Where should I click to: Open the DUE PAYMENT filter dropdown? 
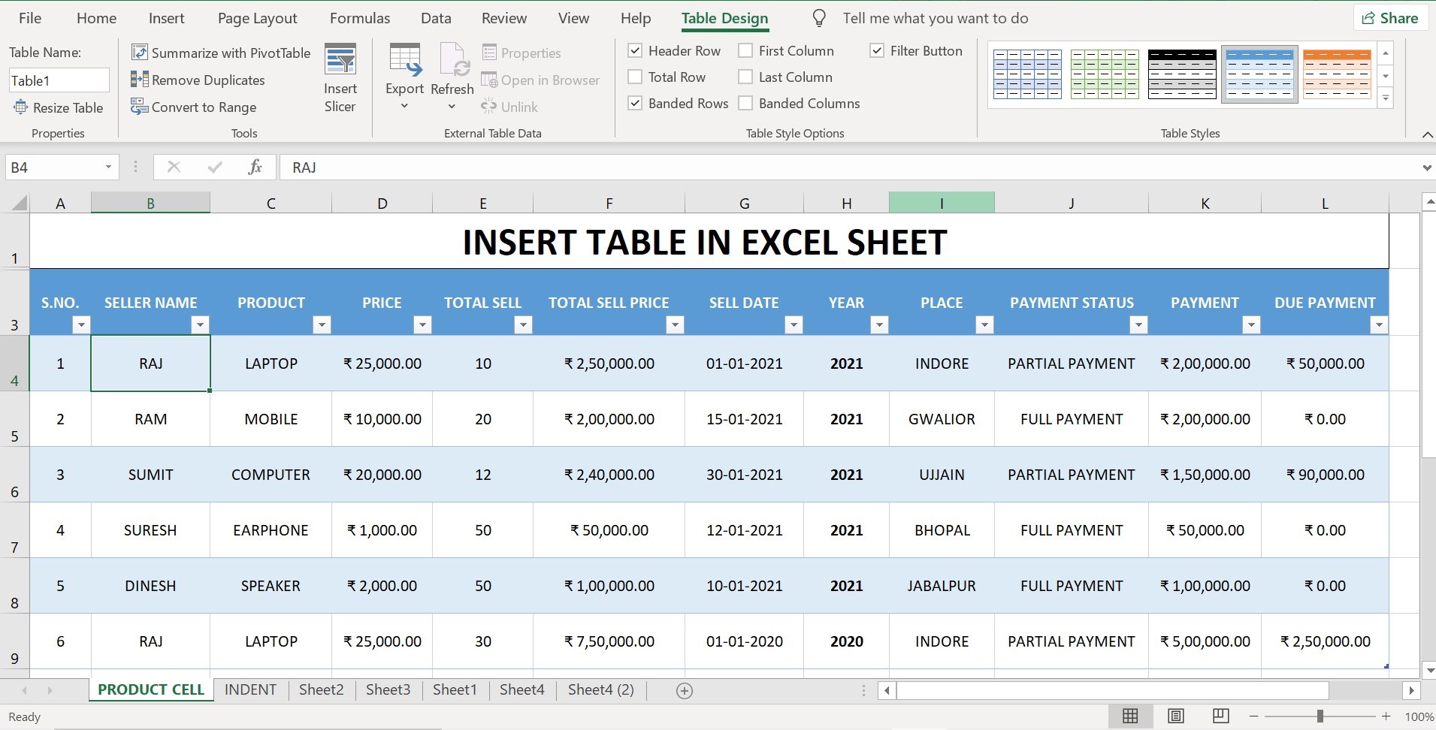(x=1378, y=324)
